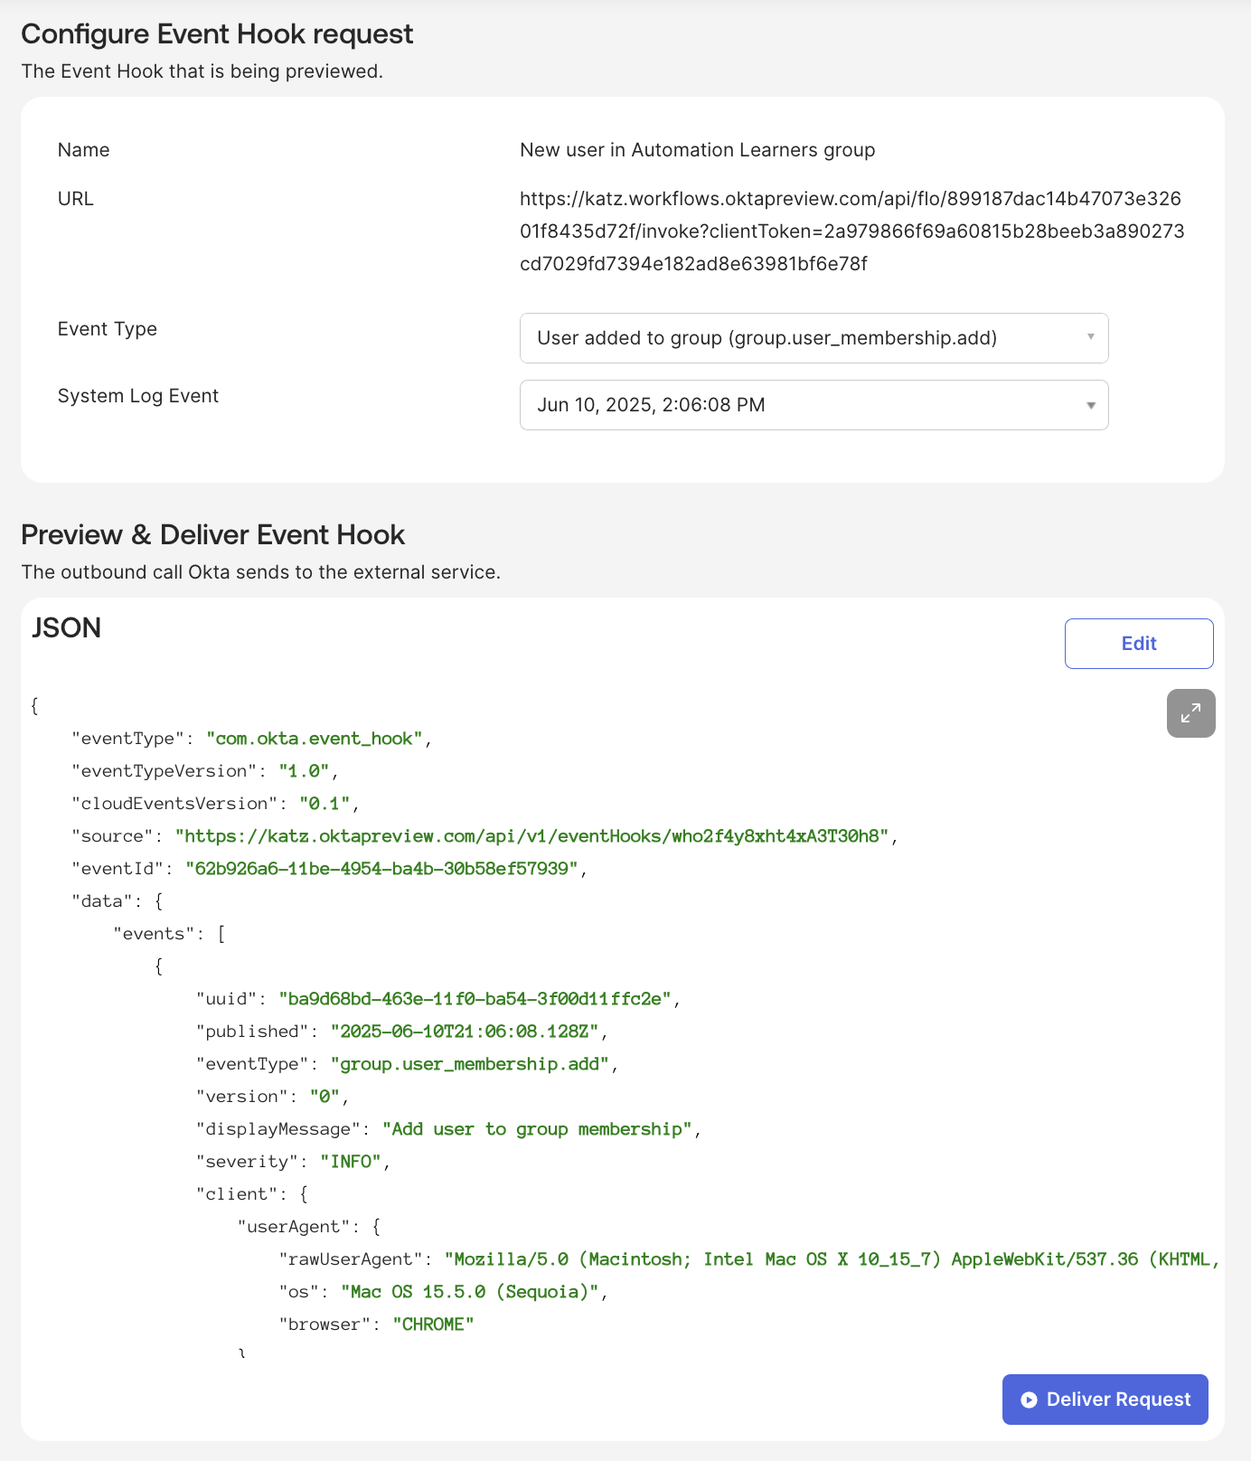Image resolution: width=1251 pixels, height=1461 pixels.
Task: Select the os value 'Mac OS 15.5.0 (Sequoia)'
Action: pyautogui.click(x=470, y=1291)
